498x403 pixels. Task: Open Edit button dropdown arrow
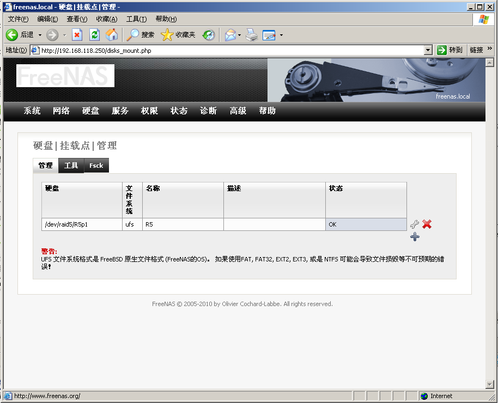281,35
